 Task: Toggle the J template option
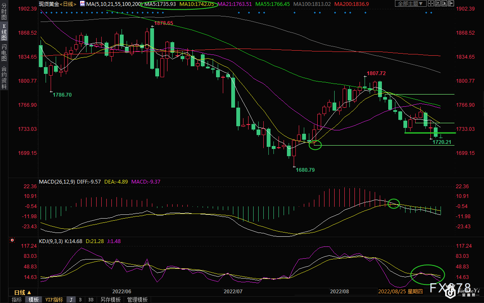click(71, 300)
